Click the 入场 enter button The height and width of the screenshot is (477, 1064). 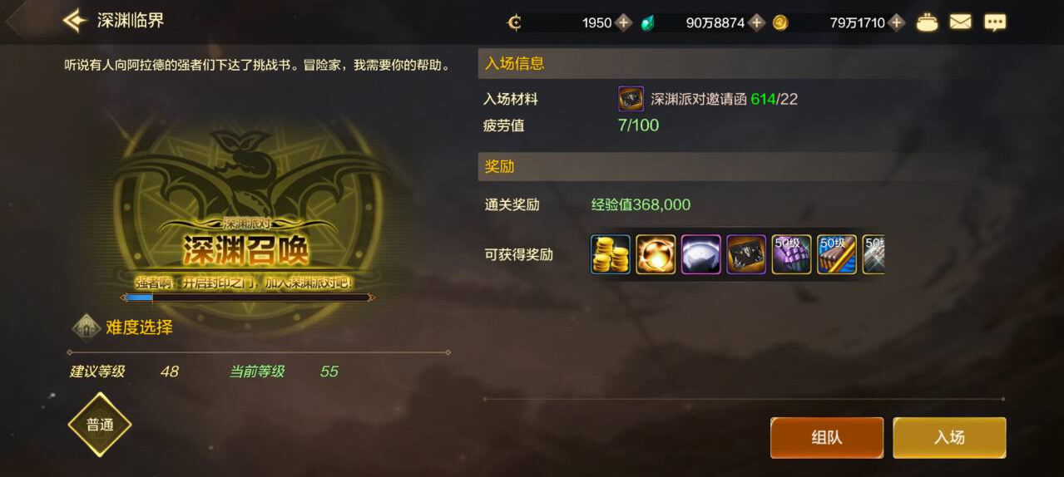point(949,438)
